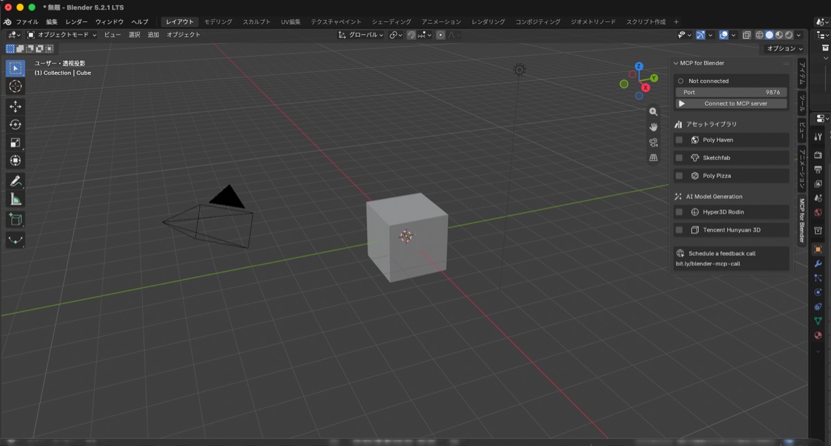The image size is (831, 446).
Task: Select the Add Cube tool
Action: [15, 220]
